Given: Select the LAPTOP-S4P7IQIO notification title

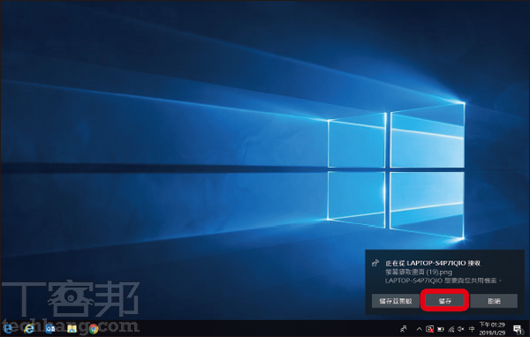Looking at the screenshot, I should [x=433, y=263].
